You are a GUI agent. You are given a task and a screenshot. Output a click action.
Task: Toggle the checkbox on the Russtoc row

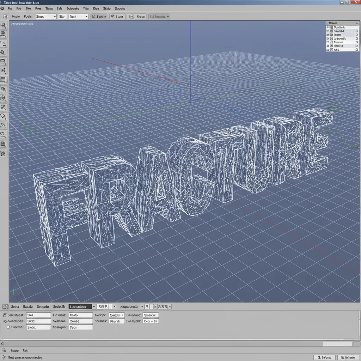click(357, 42)
